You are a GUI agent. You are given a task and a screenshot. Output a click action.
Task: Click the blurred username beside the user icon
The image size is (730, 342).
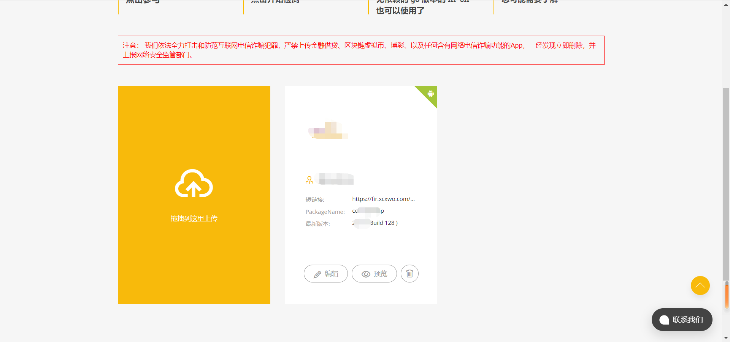tap(336, 179)
